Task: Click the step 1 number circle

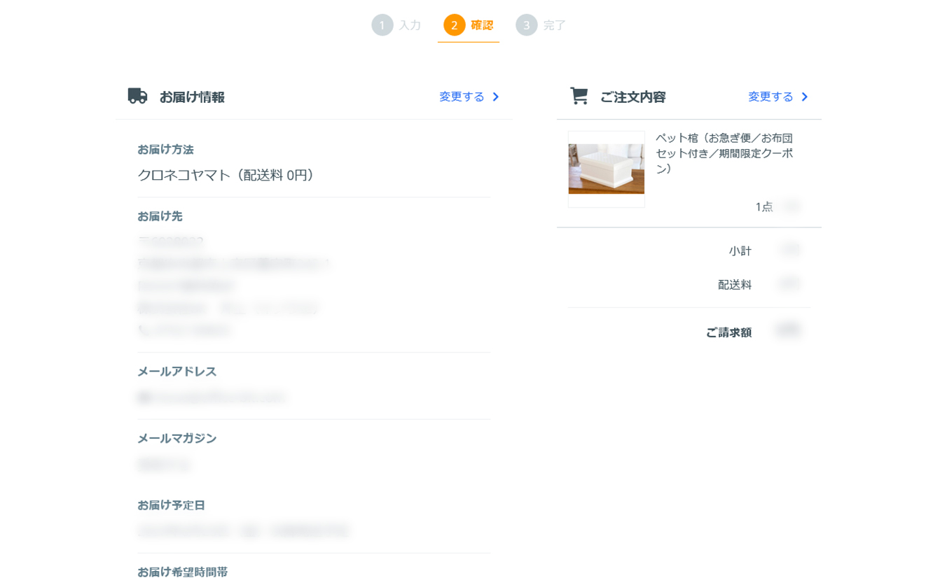Action: coord(382,25)
